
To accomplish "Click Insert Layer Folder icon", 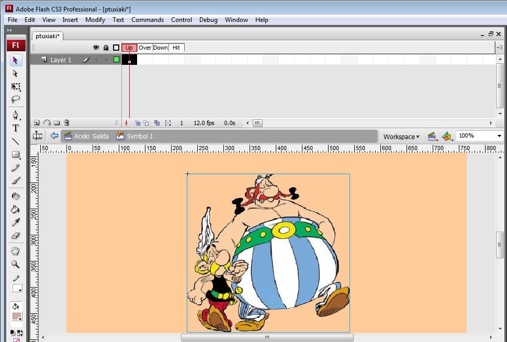I will (x=57, y=123).
